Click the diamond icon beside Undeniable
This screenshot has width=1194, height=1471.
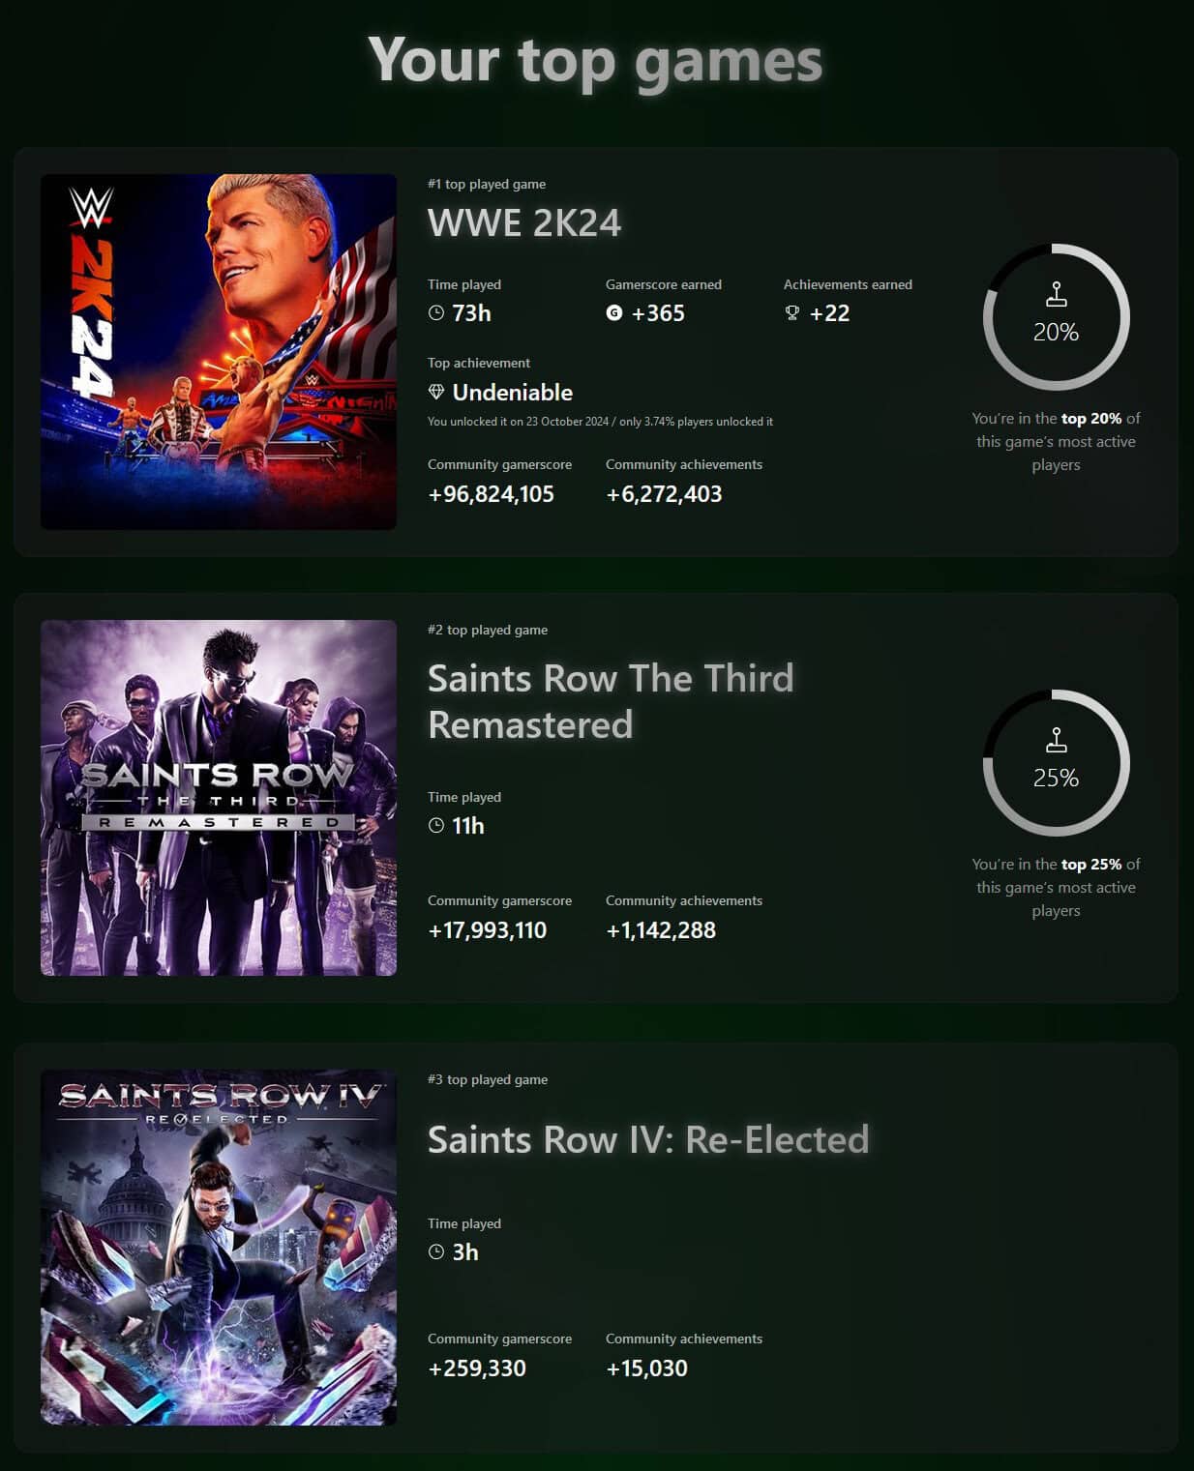coord(436,392)
